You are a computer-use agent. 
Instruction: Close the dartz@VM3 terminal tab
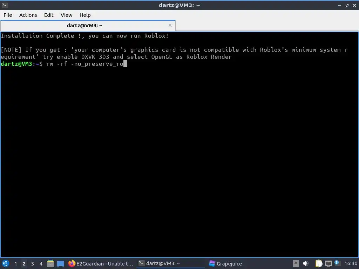(x=170, y=25)
